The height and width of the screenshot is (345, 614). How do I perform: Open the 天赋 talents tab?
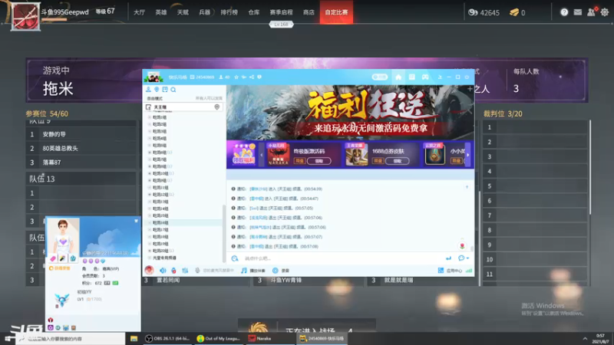tap(183, 12)
